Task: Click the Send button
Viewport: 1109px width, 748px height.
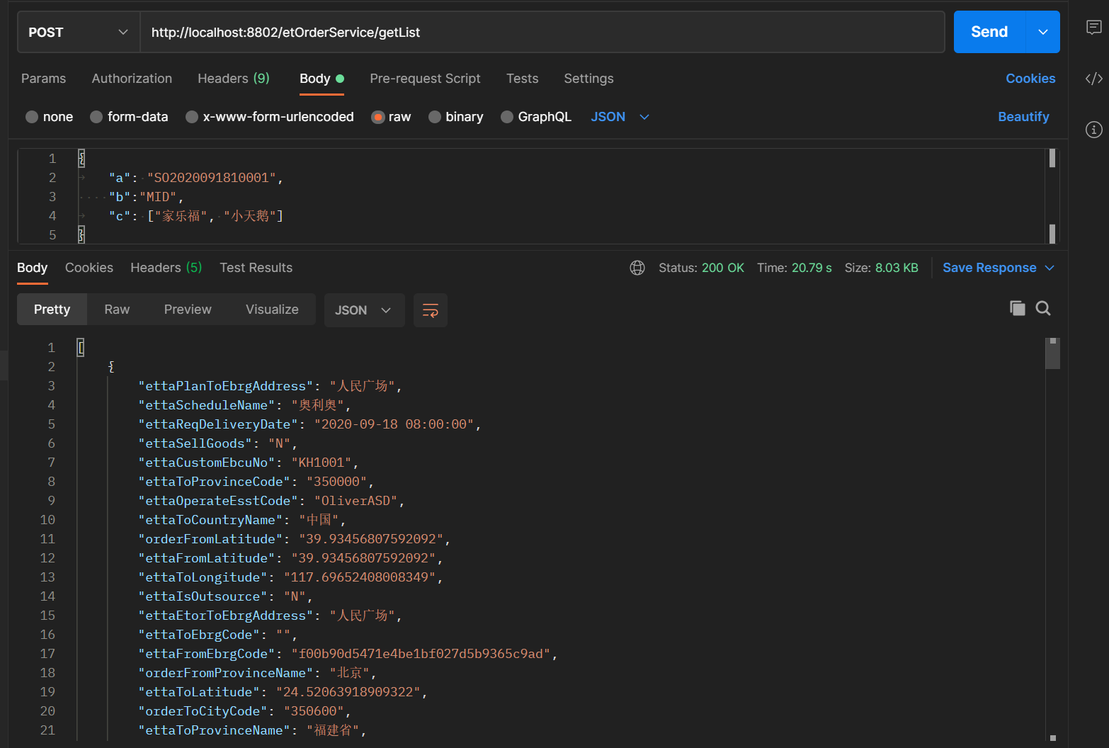Action: pyautogui.click(x=989, y=32)
